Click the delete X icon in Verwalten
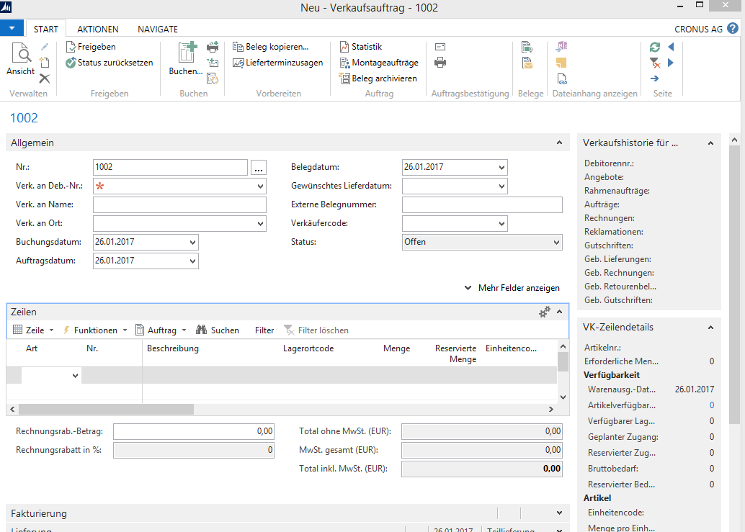The image size is (745, 532). click(44, 78)
